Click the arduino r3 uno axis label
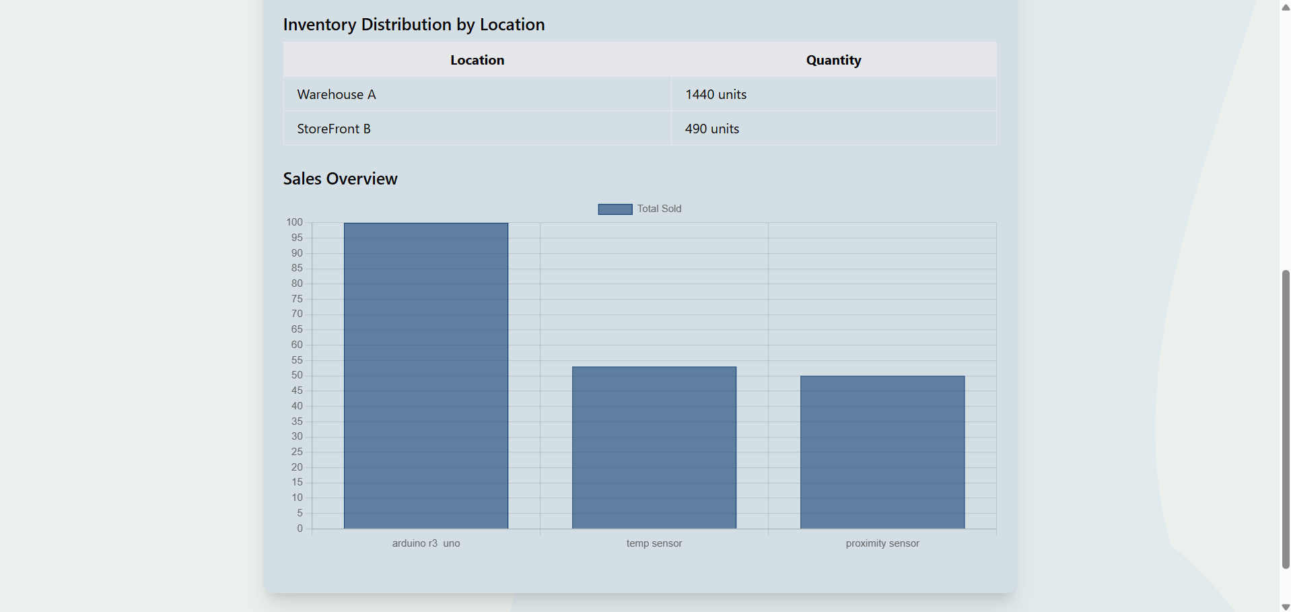Image resolution: width=1291 pixels, height=612 pixels. tap(425, 543)
